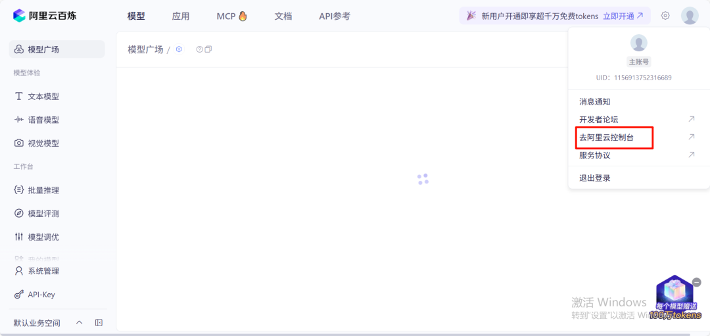Screen dimensions: 710x336
Task: Click the profile avatar inside the account dropdown
Action: (x=638, y=43)
